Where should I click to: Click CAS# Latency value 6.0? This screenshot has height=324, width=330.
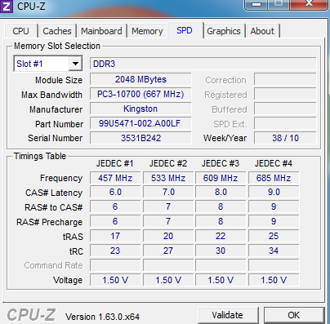(x=115, y=193)
